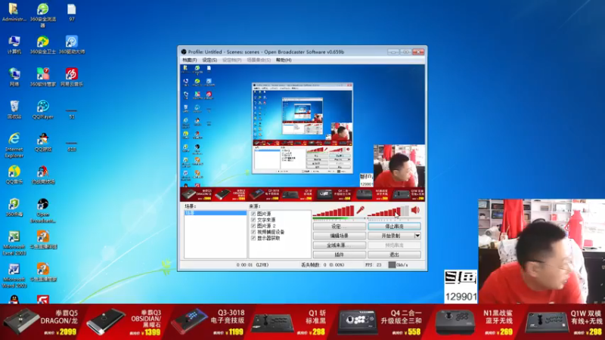
Task: Click 全域来源... global sources button
Action: pyautogui.click(x=339, y=245)
